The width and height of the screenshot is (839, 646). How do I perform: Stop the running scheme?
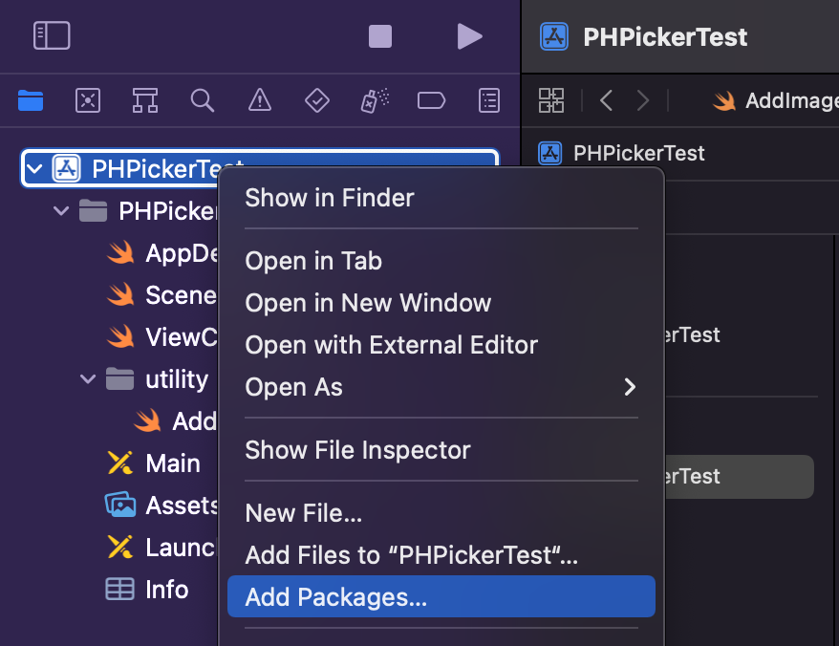click(x=380, y=36)
